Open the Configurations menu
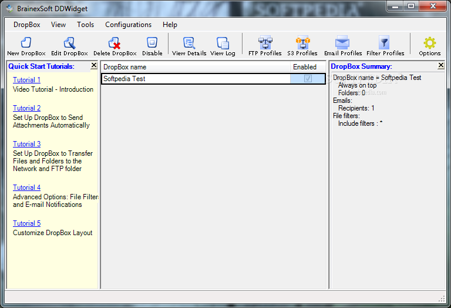 128,25
